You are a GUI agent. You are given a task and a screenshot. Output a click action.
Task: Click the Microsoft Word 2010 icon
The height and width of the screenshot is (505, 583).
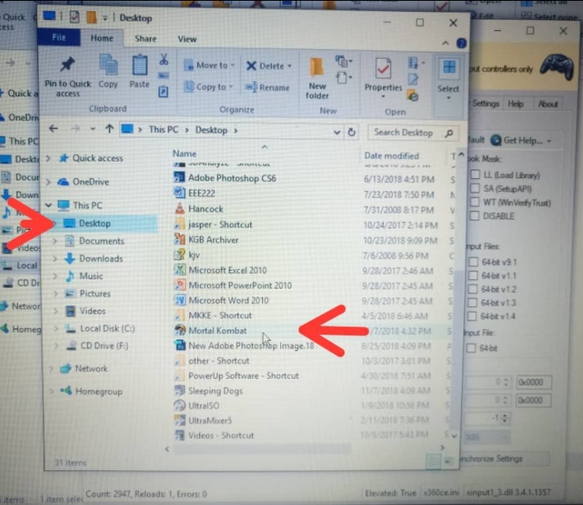click(180, 300)
